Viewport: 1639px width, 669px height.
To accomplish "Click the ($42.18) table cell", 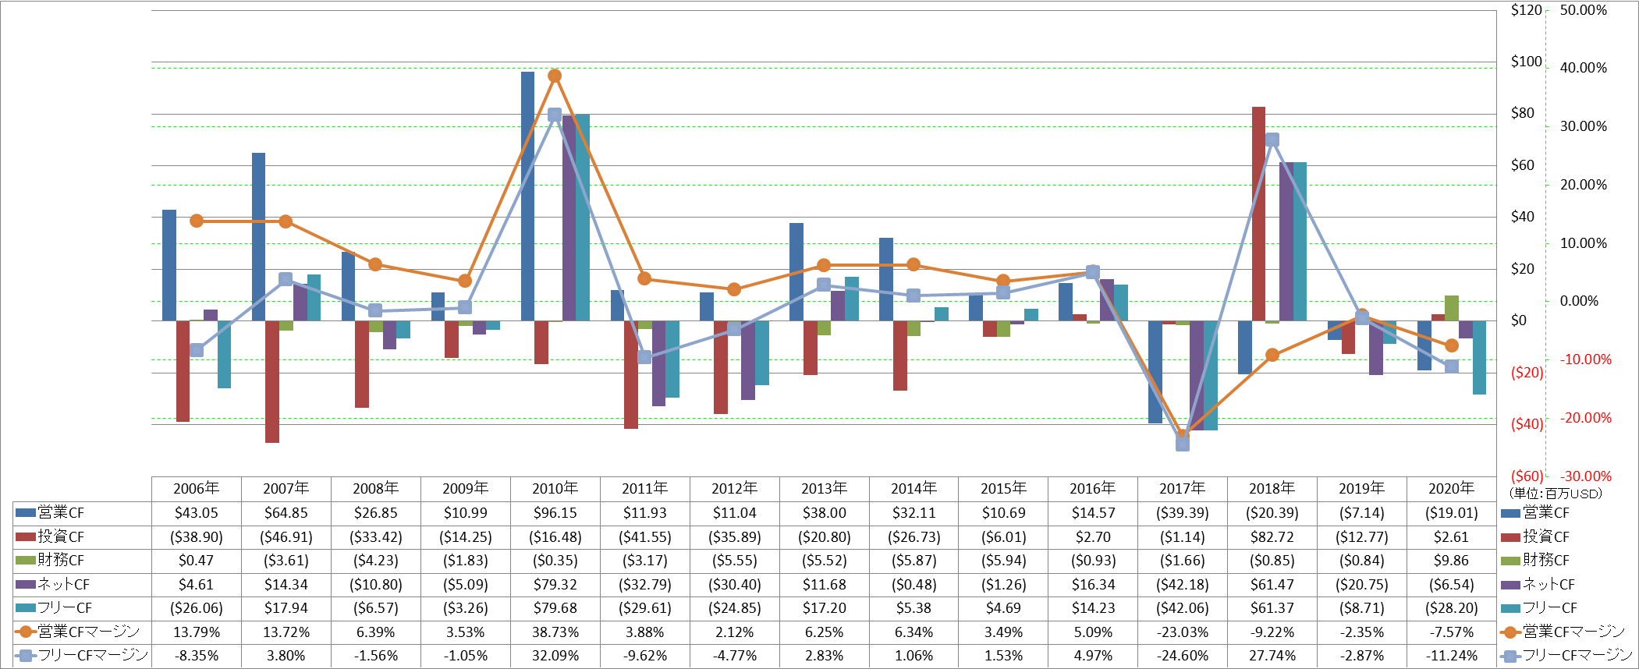I will 1182,585.
